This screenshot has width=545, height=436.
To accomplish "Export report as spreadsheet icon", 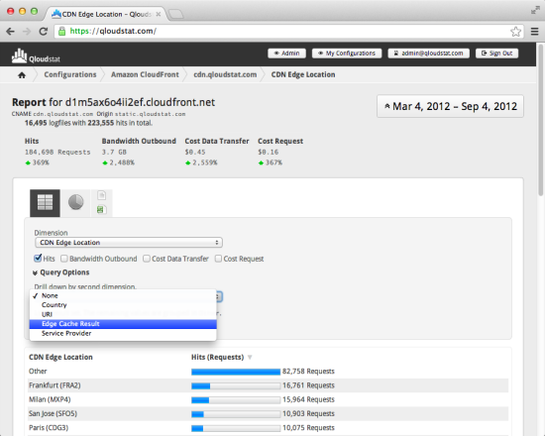I will 101,210.
